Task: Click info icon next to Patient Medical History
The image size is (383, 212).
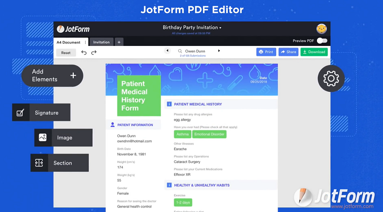Action: pos(169,104)
